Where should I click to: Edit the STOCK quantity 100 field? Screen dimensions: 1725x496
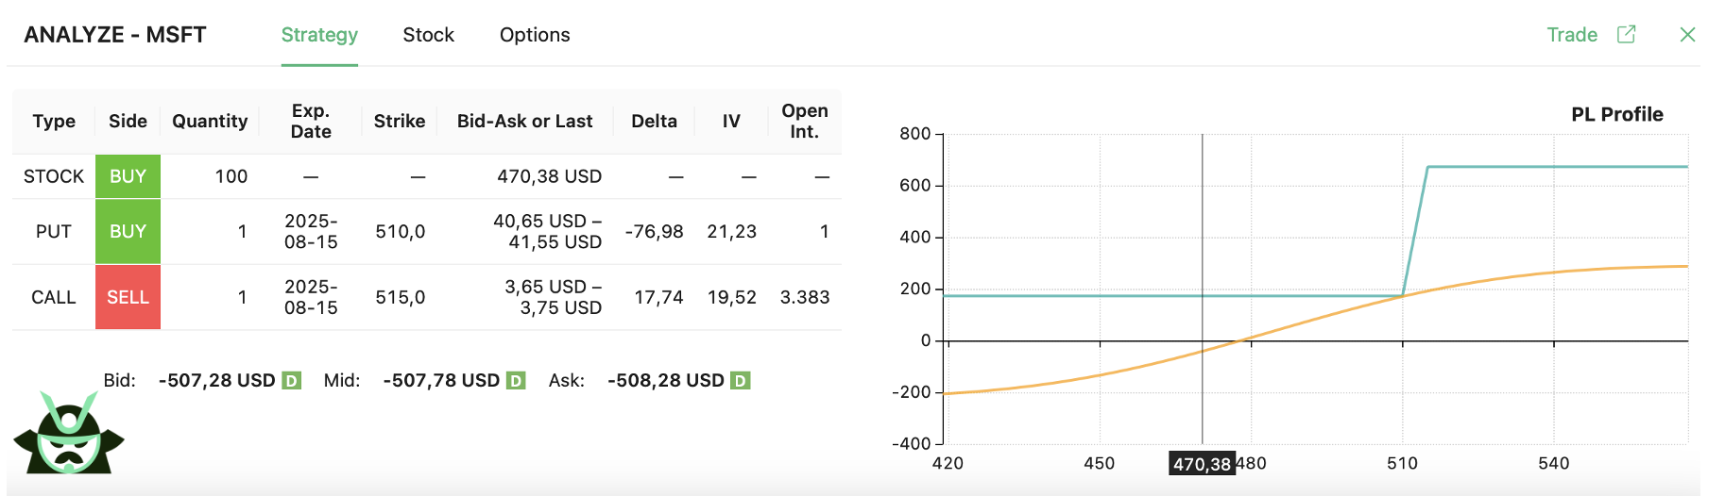point(231,176)
